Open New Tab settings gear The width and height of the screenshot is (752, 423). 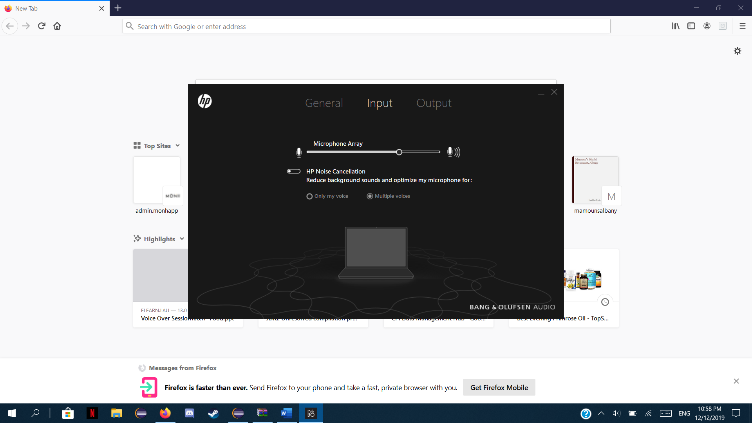(x=738, y=51)
